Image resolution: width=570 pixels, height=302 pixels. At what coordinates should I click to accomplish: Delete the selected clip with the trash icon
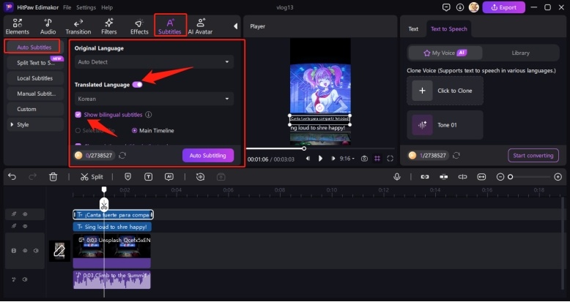pos(53,177)
